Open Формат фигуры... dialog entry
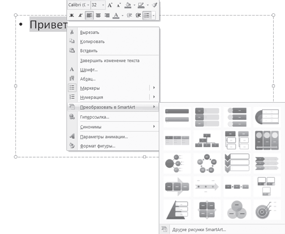This screenshot has width=285, height=234. 97,146
